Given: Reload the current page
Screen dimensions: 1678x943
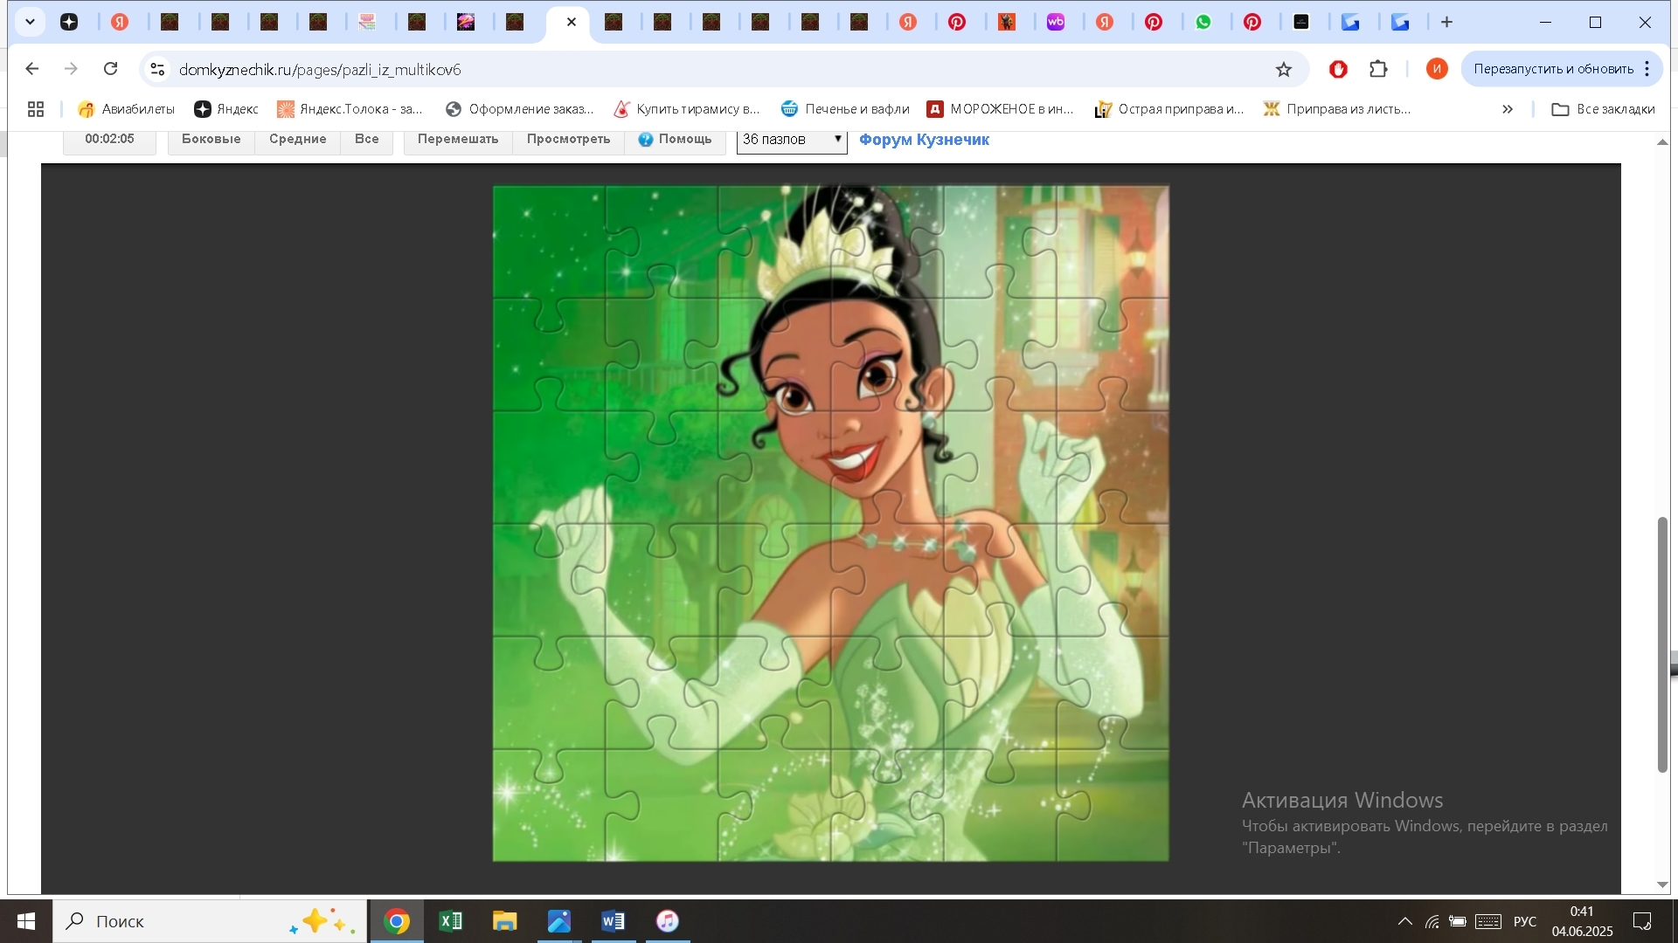Looking at the screenshot, I should [x=110, y=69].
